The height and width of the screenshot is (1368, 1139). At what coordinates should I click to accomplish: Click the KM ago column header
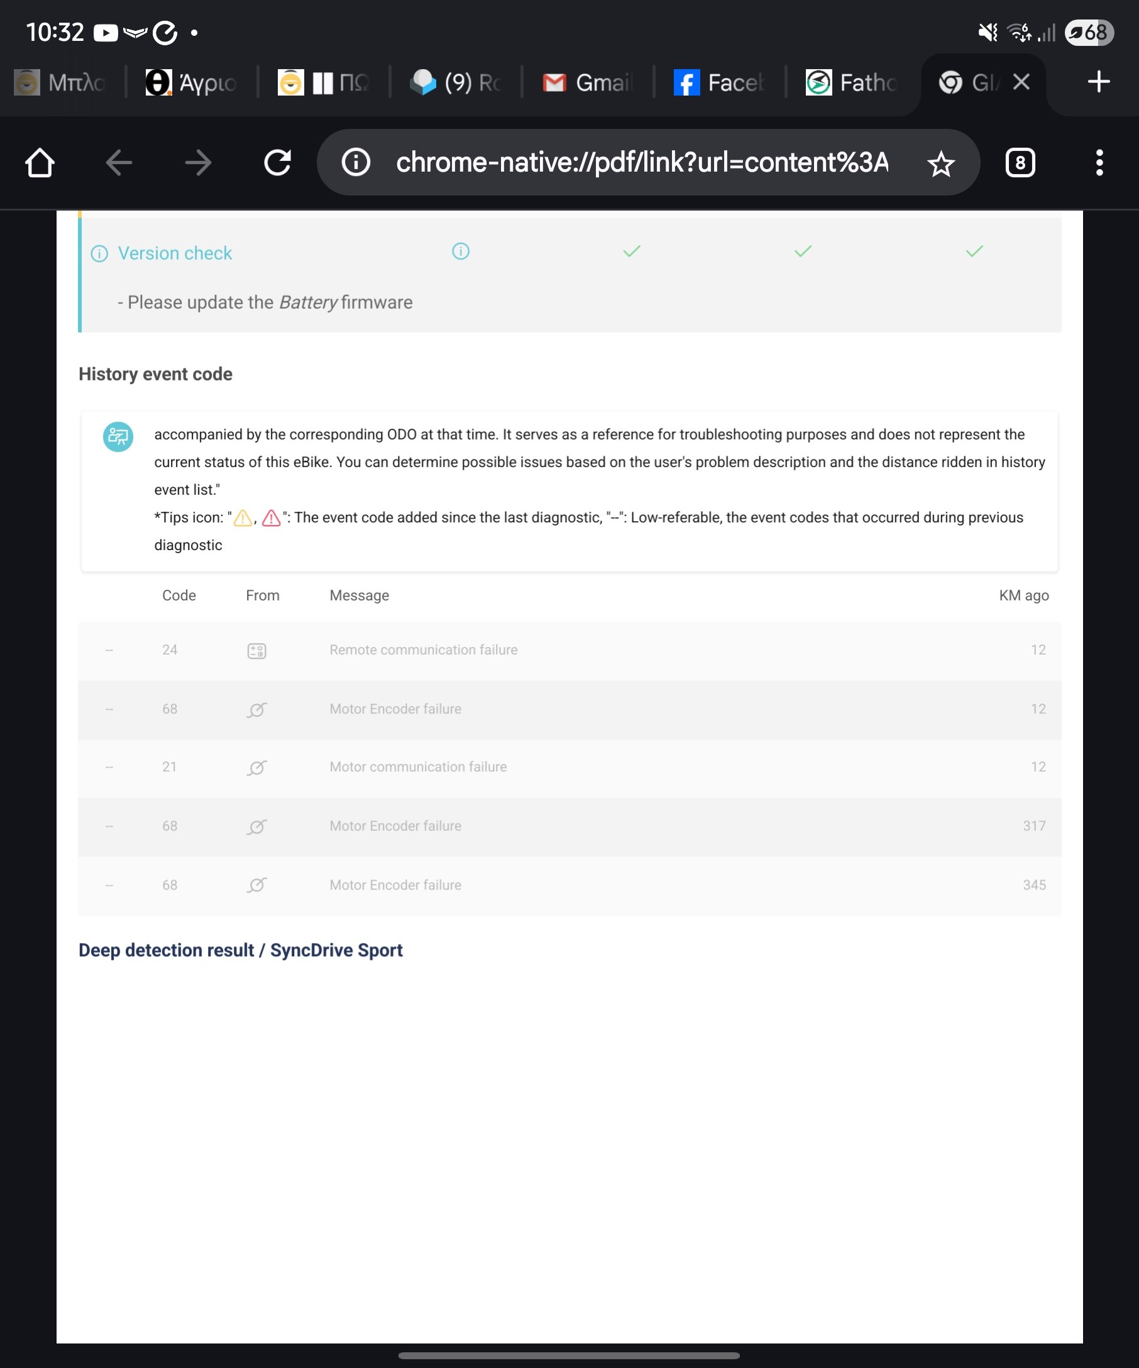click(1024, 595)
